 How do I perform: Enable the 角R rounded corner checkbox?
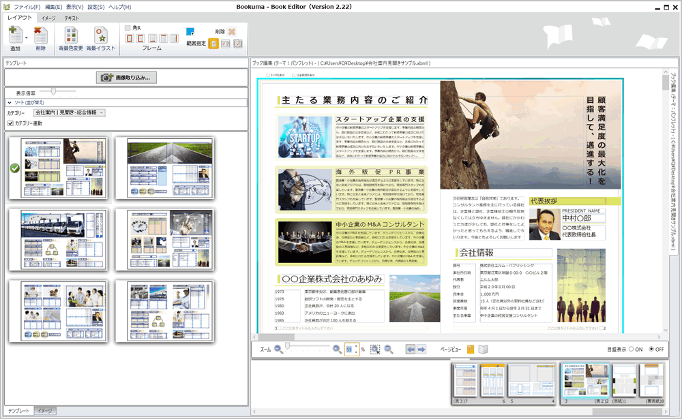pyautogui.click(x=128, y=28)
